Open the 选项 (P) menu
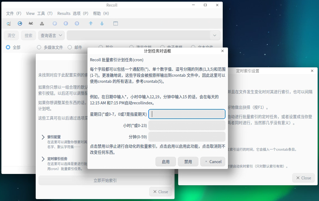Screen dimensions: 319x201 81,14
